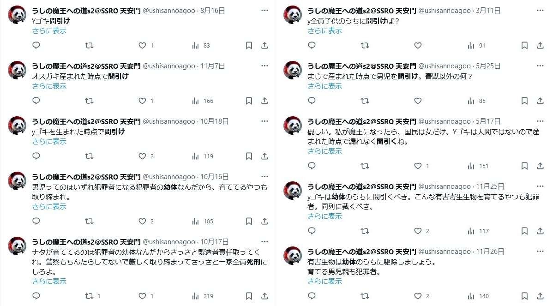The width and height of the screenshot is (553, 306).
Task: Open @ushisannoagoo handle on 11月7日 tweet
Action: pos(169,66)
